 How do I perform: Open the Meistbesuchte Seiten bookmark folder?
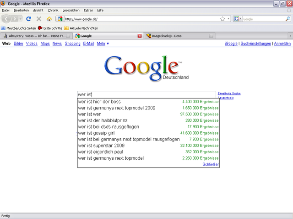click(x=18, y=28)
